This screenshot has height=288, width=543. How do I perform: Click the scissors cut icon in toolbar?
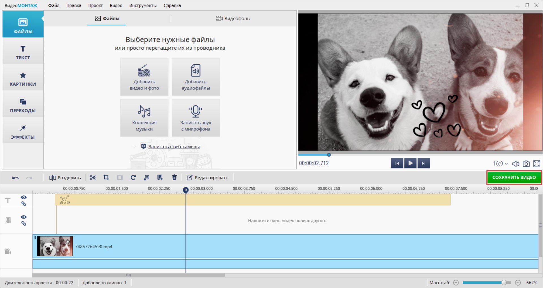93,178
